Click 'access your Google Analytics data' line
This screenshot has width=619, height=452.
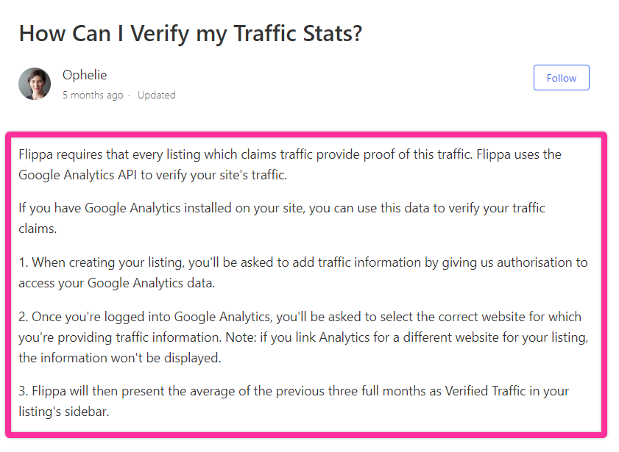tap(116, 282)
